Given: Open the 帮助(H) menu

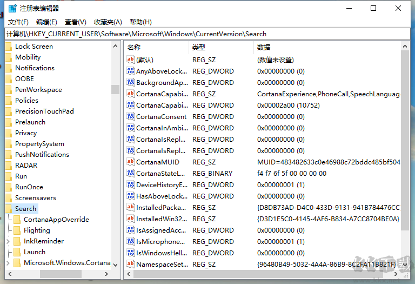Looking at the screenshot, I should point(140,22).
